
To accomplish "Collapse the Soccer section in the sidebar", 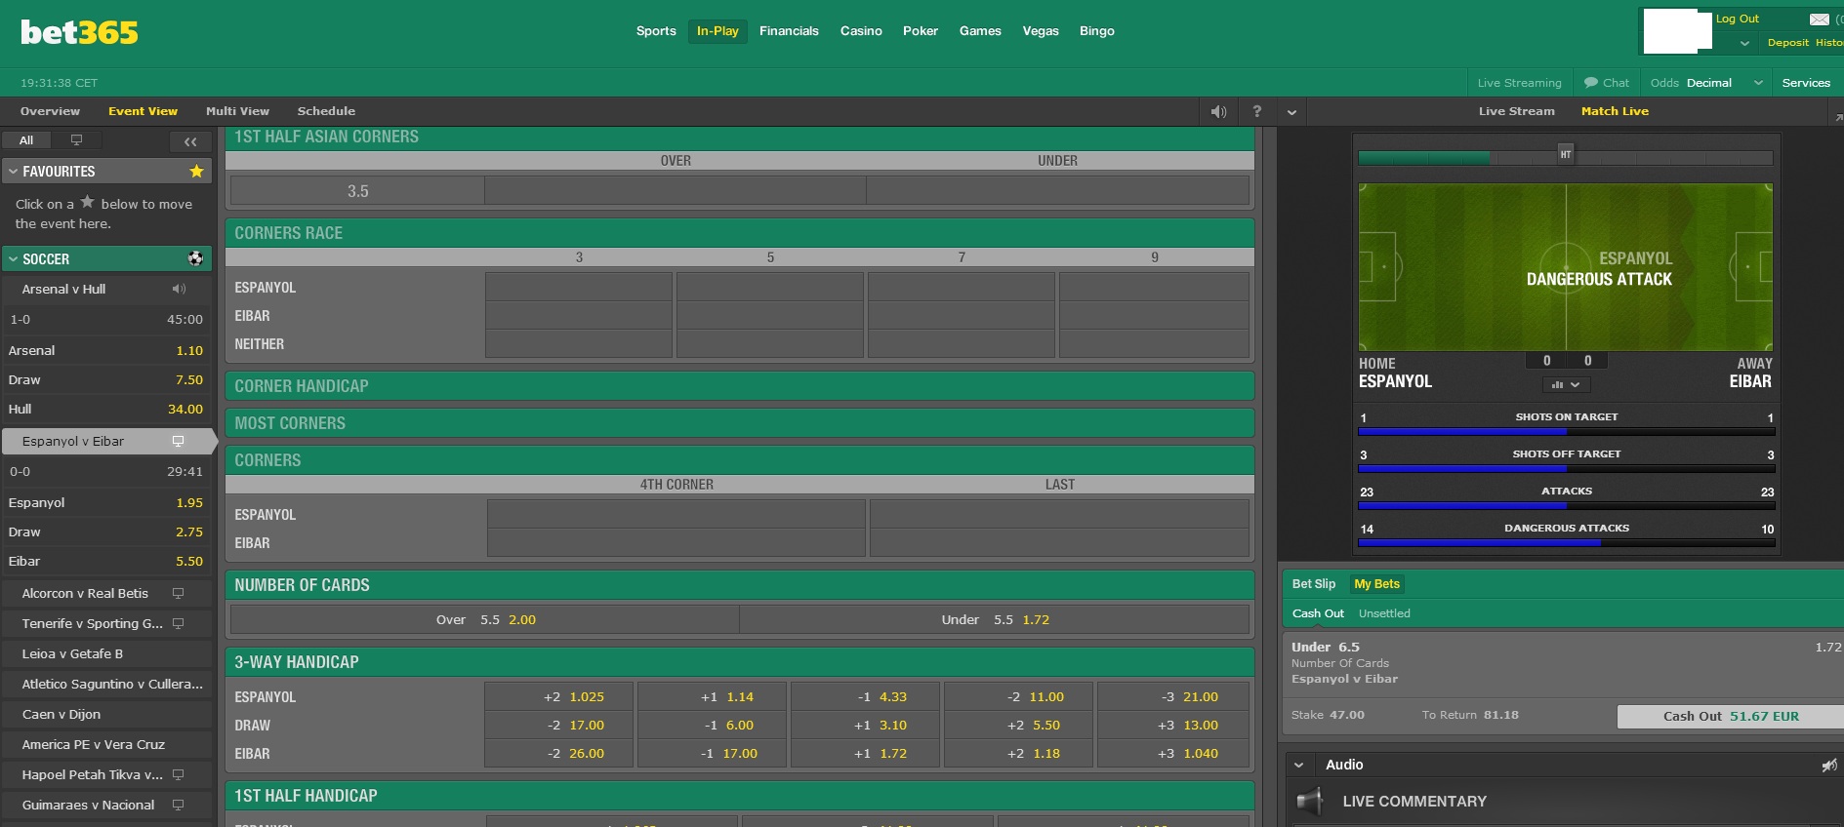I will (x=14, y=259).
